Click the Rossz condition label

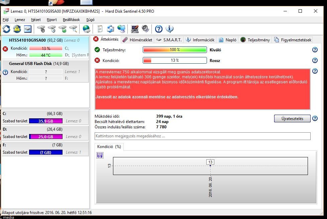[215, 61]
